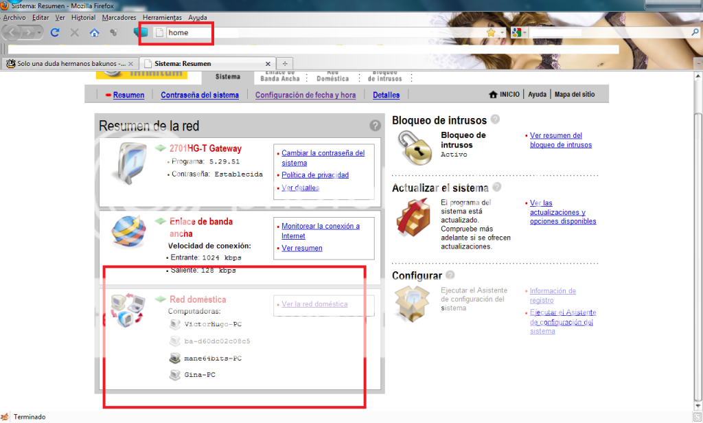
Task: Click the search magnifier icon
Action: tap(695, 32)
